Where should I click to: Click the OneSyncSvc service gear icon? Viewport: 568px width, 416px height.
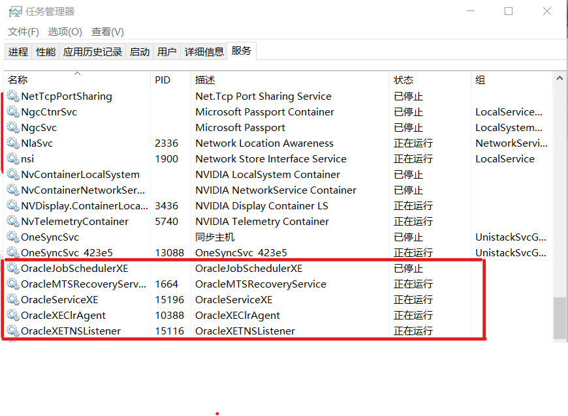[13, 237]
